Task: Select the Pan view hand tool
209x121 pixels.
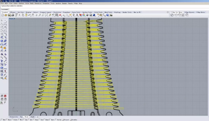Action: tap(33, 15)
